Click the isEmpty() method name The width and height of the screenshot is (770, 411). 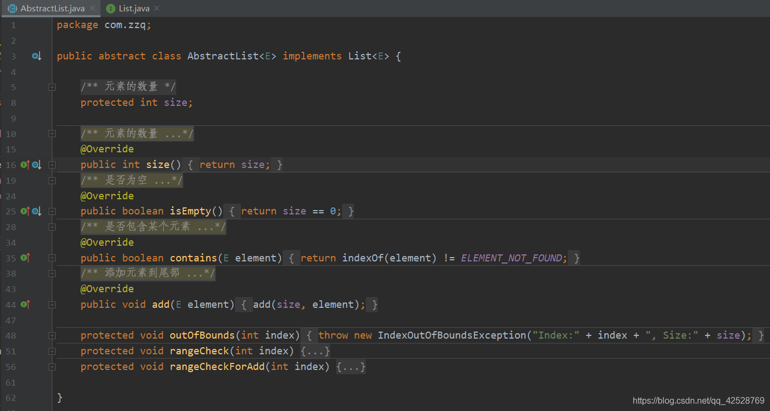[191, 211]
